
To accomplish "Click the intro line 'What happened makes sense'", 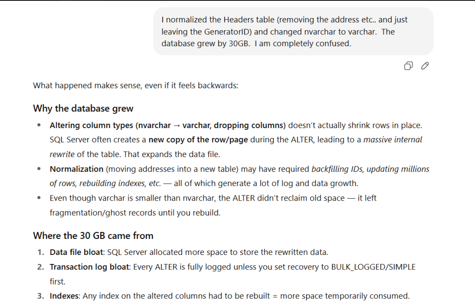I will point(135,86).
